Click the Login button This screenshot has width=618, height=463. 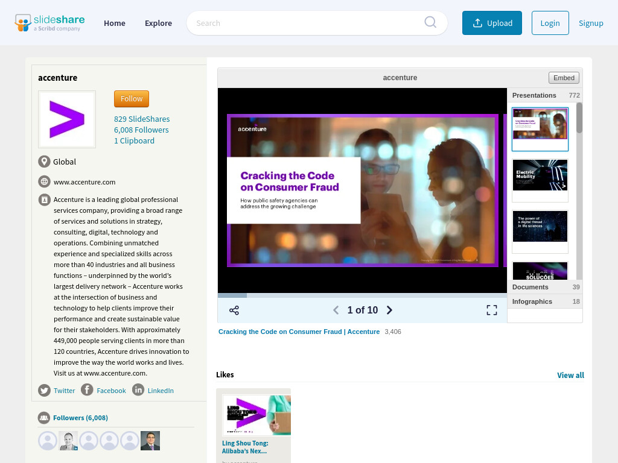[550, 23]
